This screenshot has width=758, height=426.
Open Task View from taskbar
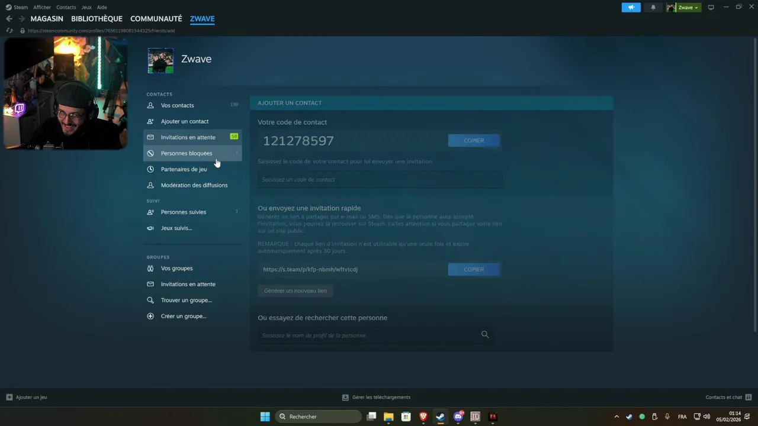pos(371,417)
